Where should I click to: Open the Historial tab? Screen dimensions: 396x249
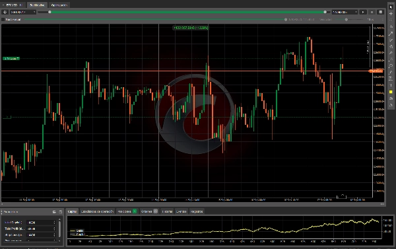(167, 211)
